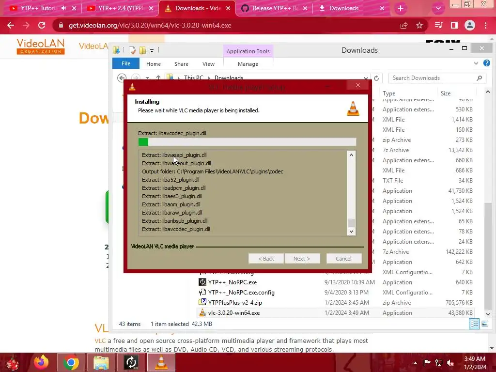
Task: Click the VLC installation progress bar
Action: pyautogui.click(x=247, y=142)
